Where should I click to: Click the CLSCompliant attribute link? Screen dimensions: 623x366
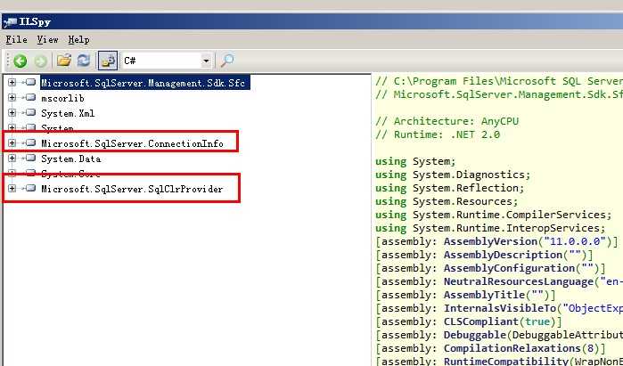coord(481,321)
